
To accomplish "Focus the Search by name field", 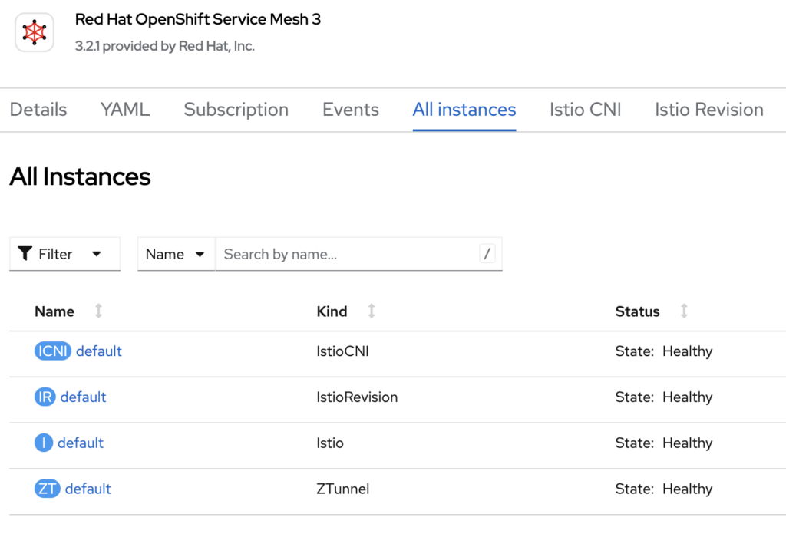I will (345, 254).
